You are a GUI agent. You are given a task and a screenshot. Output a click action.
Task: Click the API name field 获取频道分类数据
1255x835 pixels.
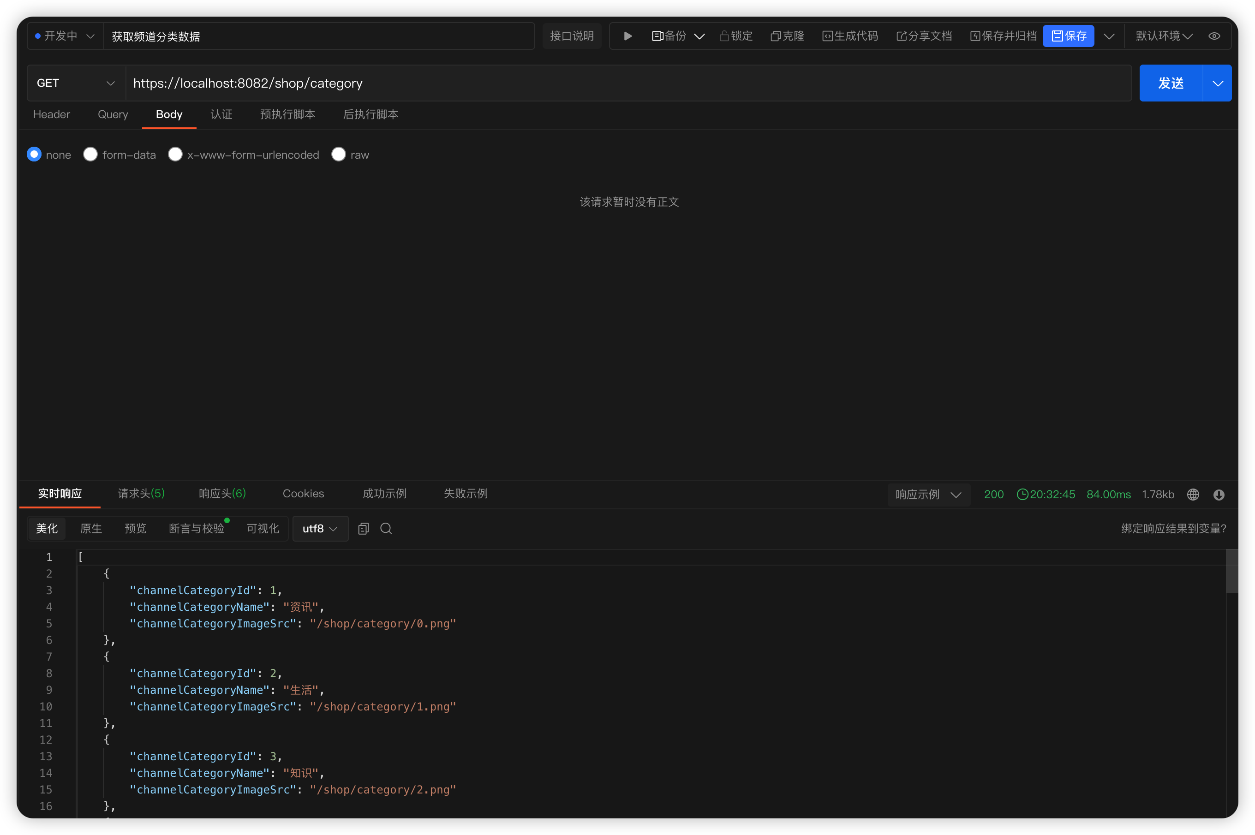(319, 36)
